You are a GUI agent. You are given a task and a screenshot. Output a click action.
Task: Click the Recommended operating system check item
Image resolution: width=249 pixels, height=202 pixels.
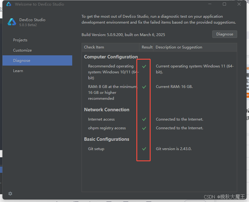(113, 72)
